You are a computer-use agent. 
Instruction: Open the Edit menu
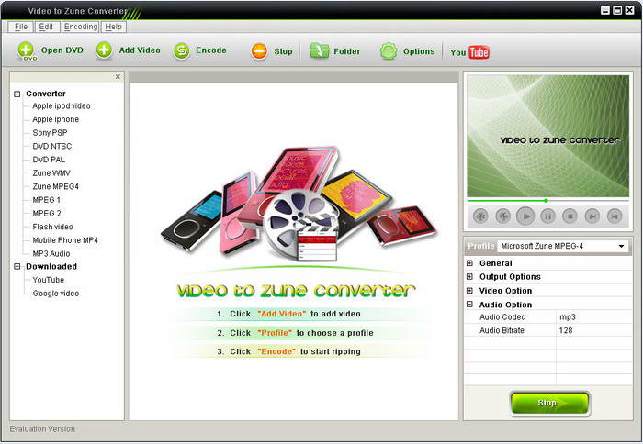46,27
